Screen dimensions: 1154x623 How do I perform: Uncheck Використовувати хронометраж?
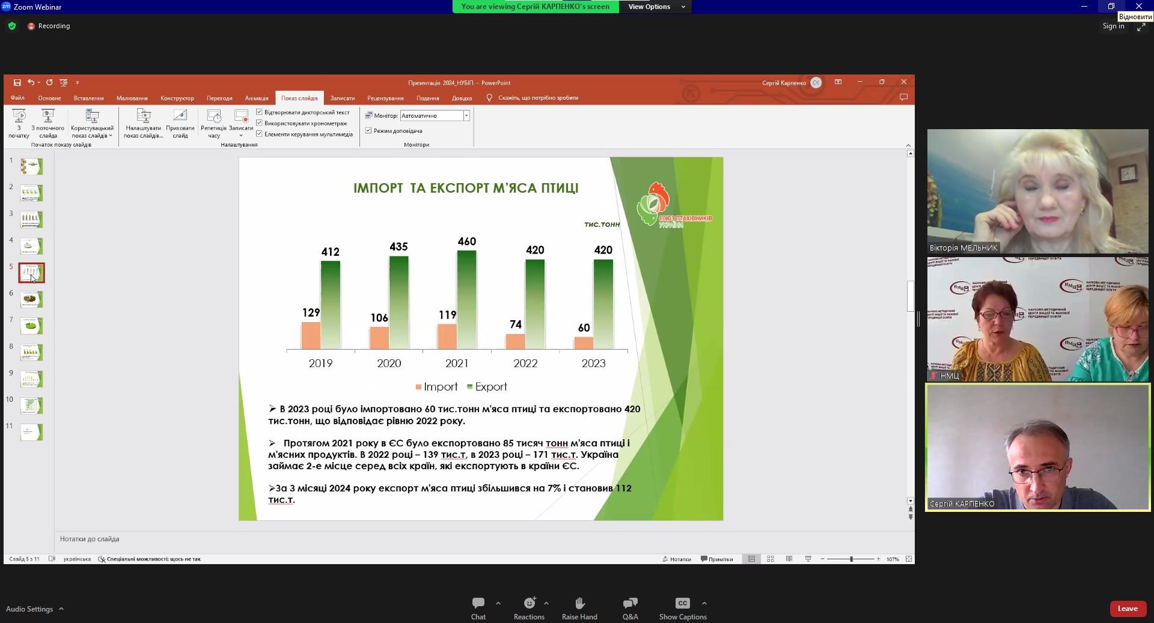(x=259, y=123)
